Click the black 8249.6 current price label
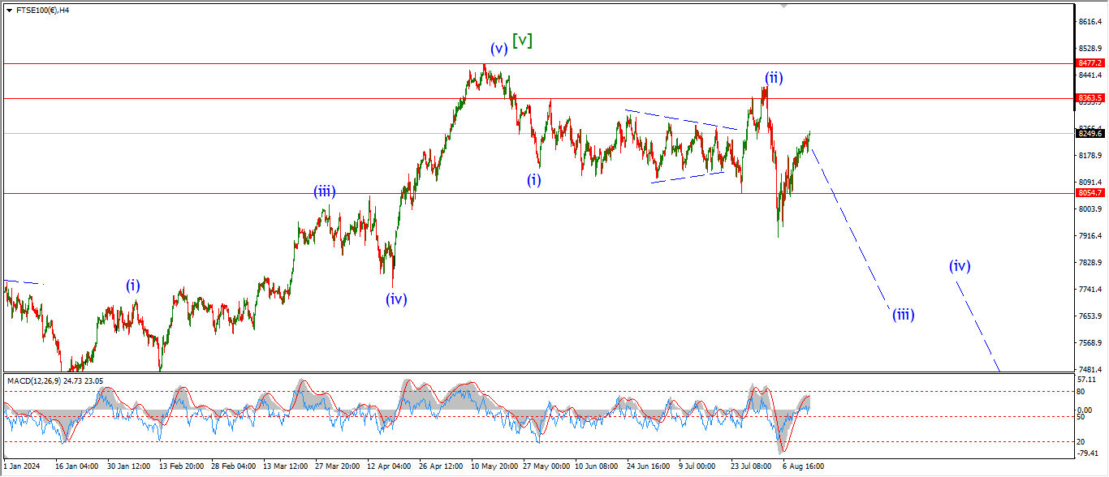Image resolution: width=1109 pixels, height=477 pixels. pyautogui.click(x=1089, y=134)
